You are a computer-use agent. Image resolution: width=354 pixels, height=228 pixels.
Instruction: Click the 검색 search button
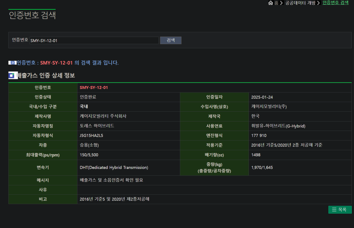[x=171, y=40]
